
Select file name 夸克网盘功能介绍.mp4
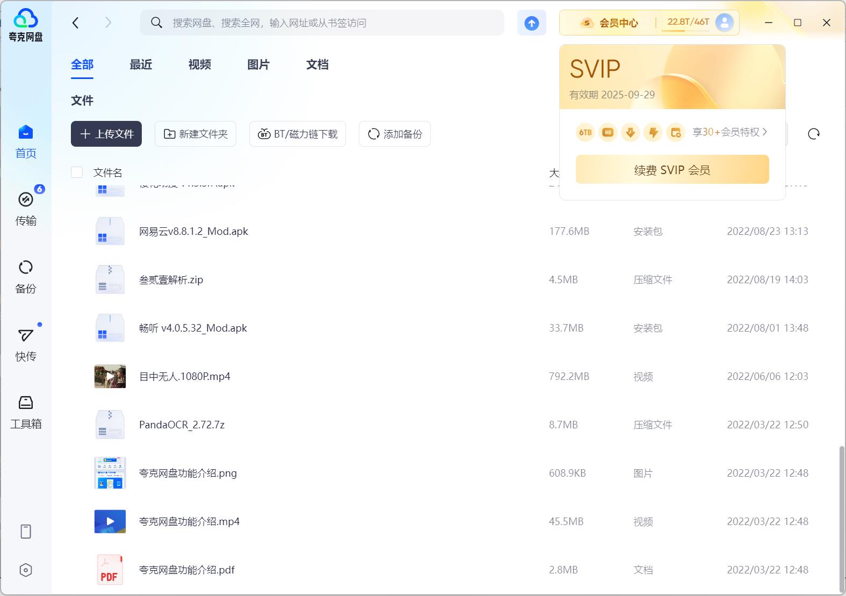pos(189,521)
